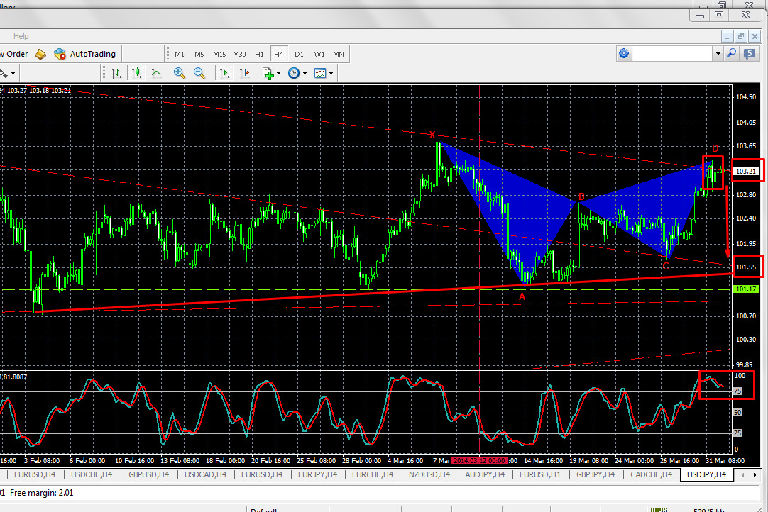This screenshot has width=768, height=512.
Task: Switch to M15 timeframe
Action: (219, 55)
